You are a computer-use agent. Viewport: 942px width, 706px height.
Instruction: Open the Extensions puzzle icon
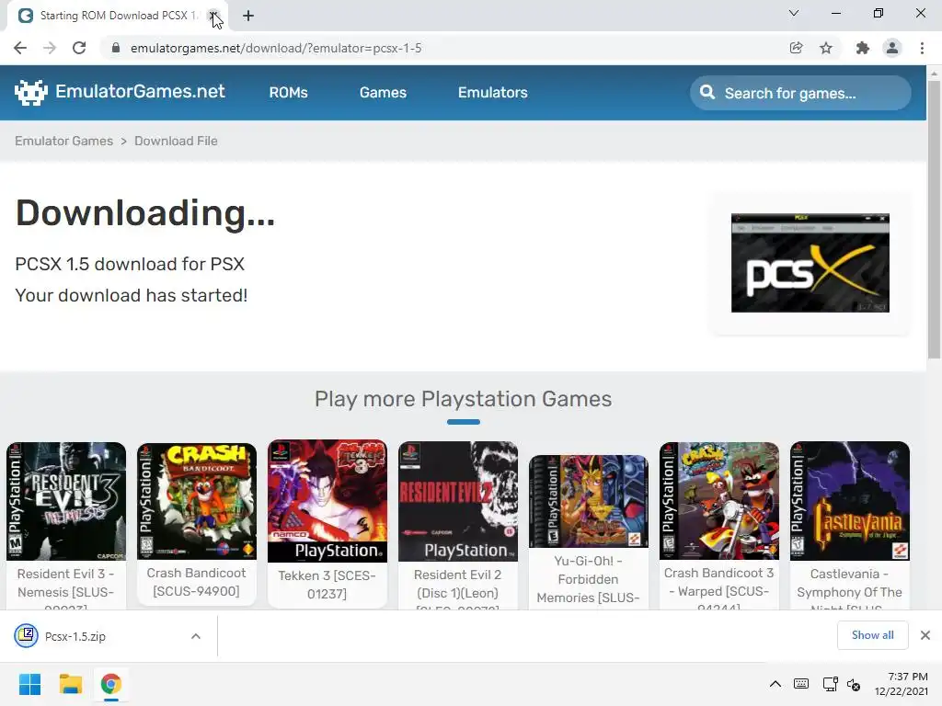863,48
